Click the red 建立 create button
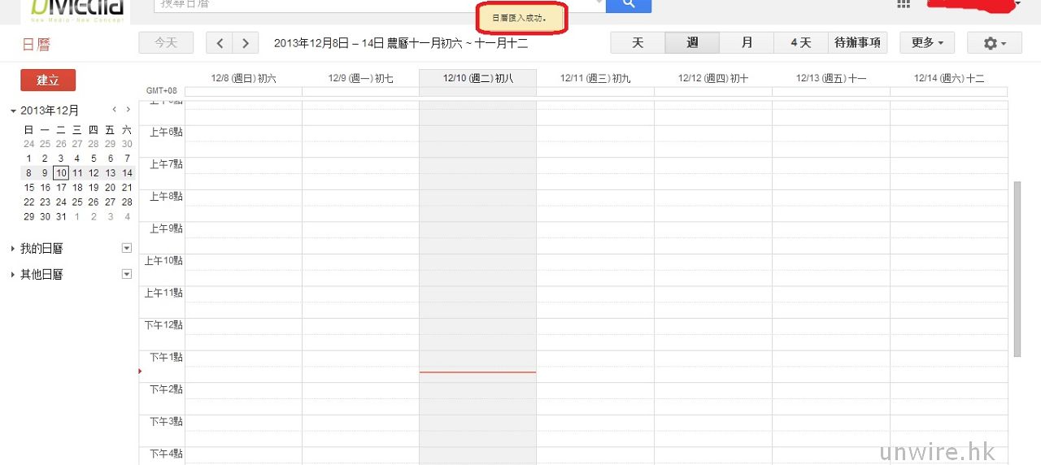The width and height of the screenshot is (1041, 465). tap(48, 80)
